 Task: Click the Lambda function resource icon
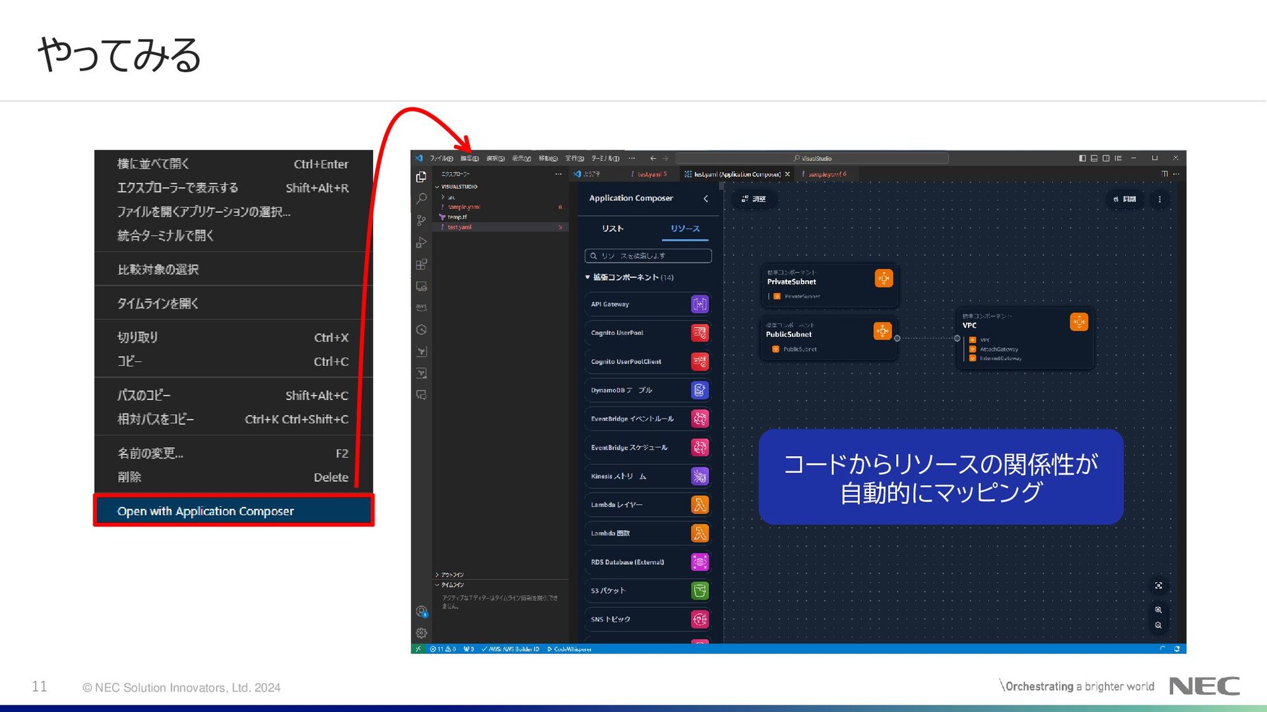coord(699,533)
